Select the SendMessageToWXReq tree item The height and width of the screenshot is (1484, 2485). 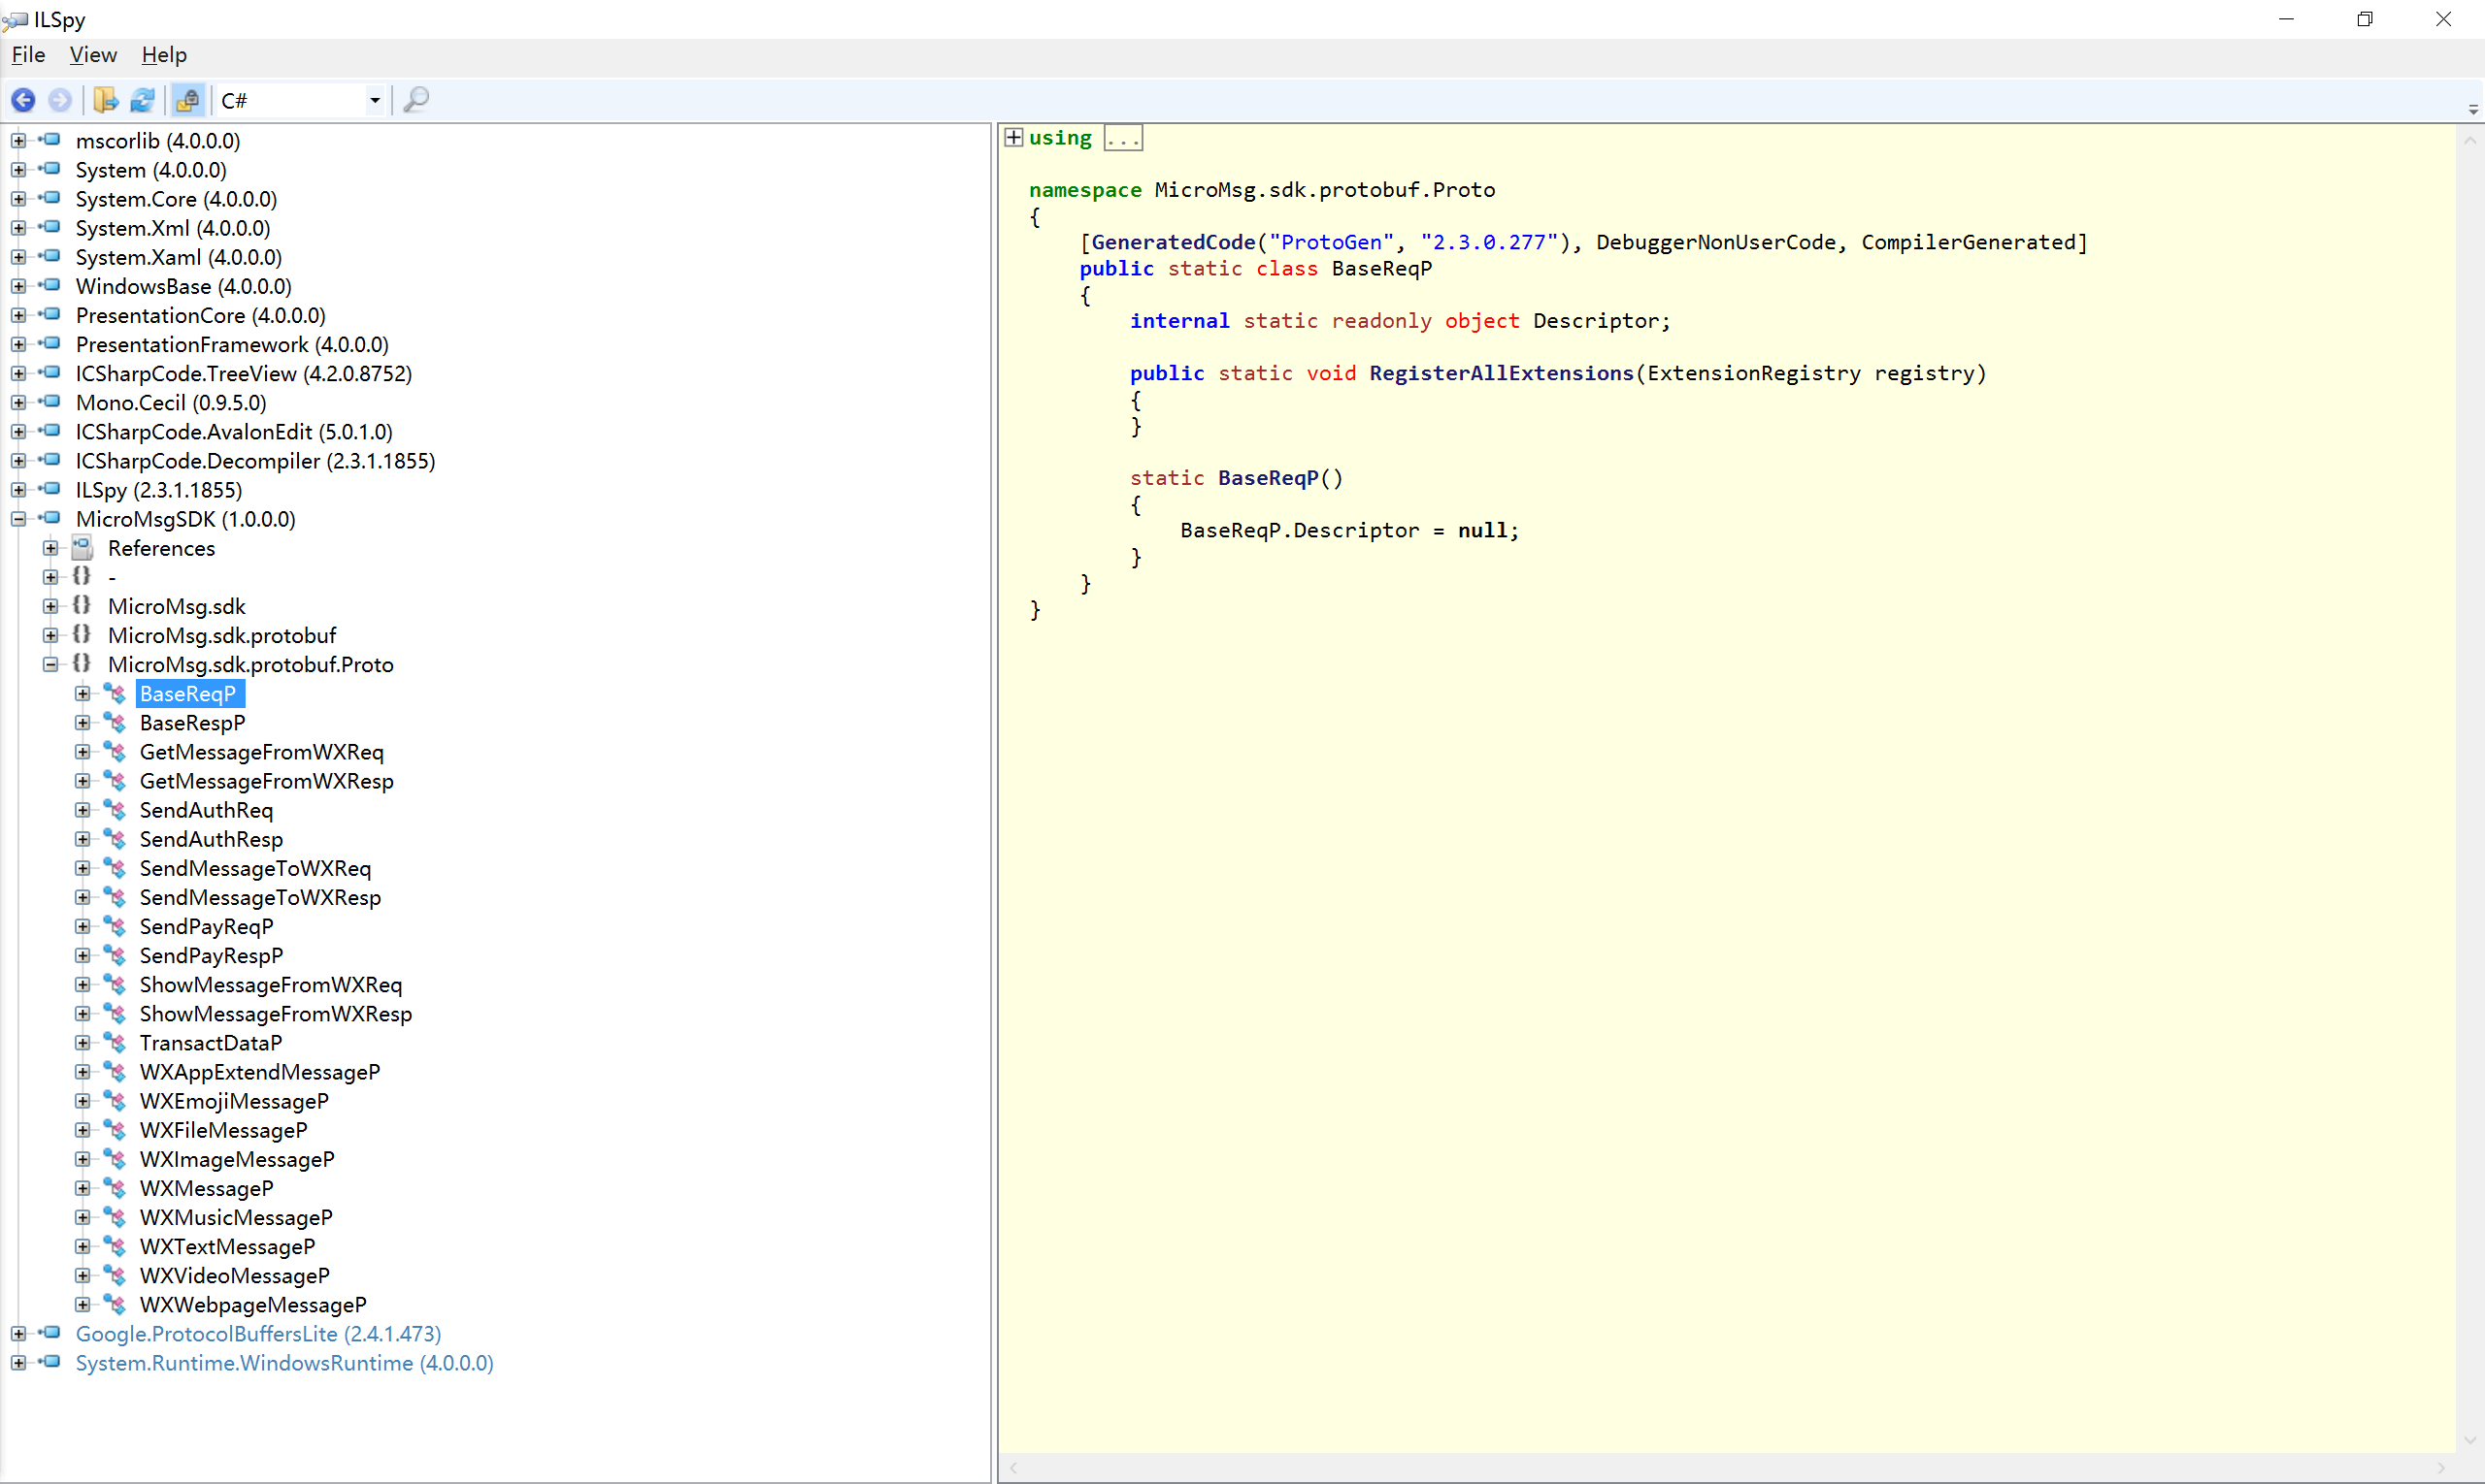255,868
